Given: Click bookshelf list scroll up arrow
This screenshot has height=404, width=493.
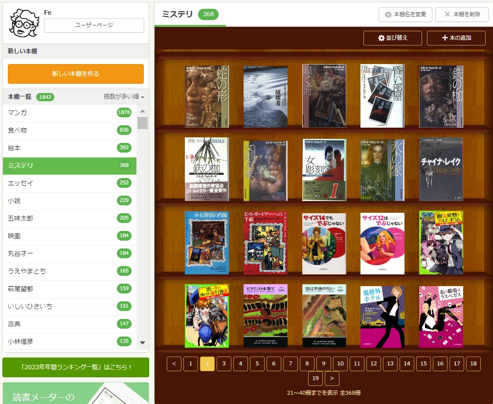Looking at the screenshot, I should click(142, 111).
